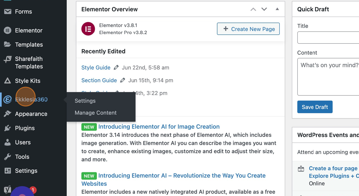Viewport: 359px width, 196px height.
Task: Click pencil edit icon next to Style Guide
Action: [x=116, y=67]
